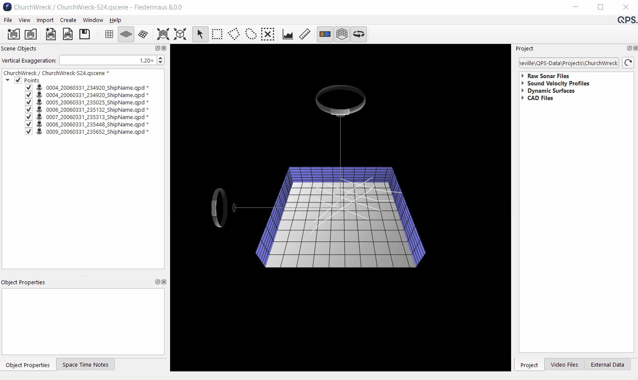This screenshot has height=380, width=638.
Task: Choose the rectangle selection tool
Action: [217, 34]
